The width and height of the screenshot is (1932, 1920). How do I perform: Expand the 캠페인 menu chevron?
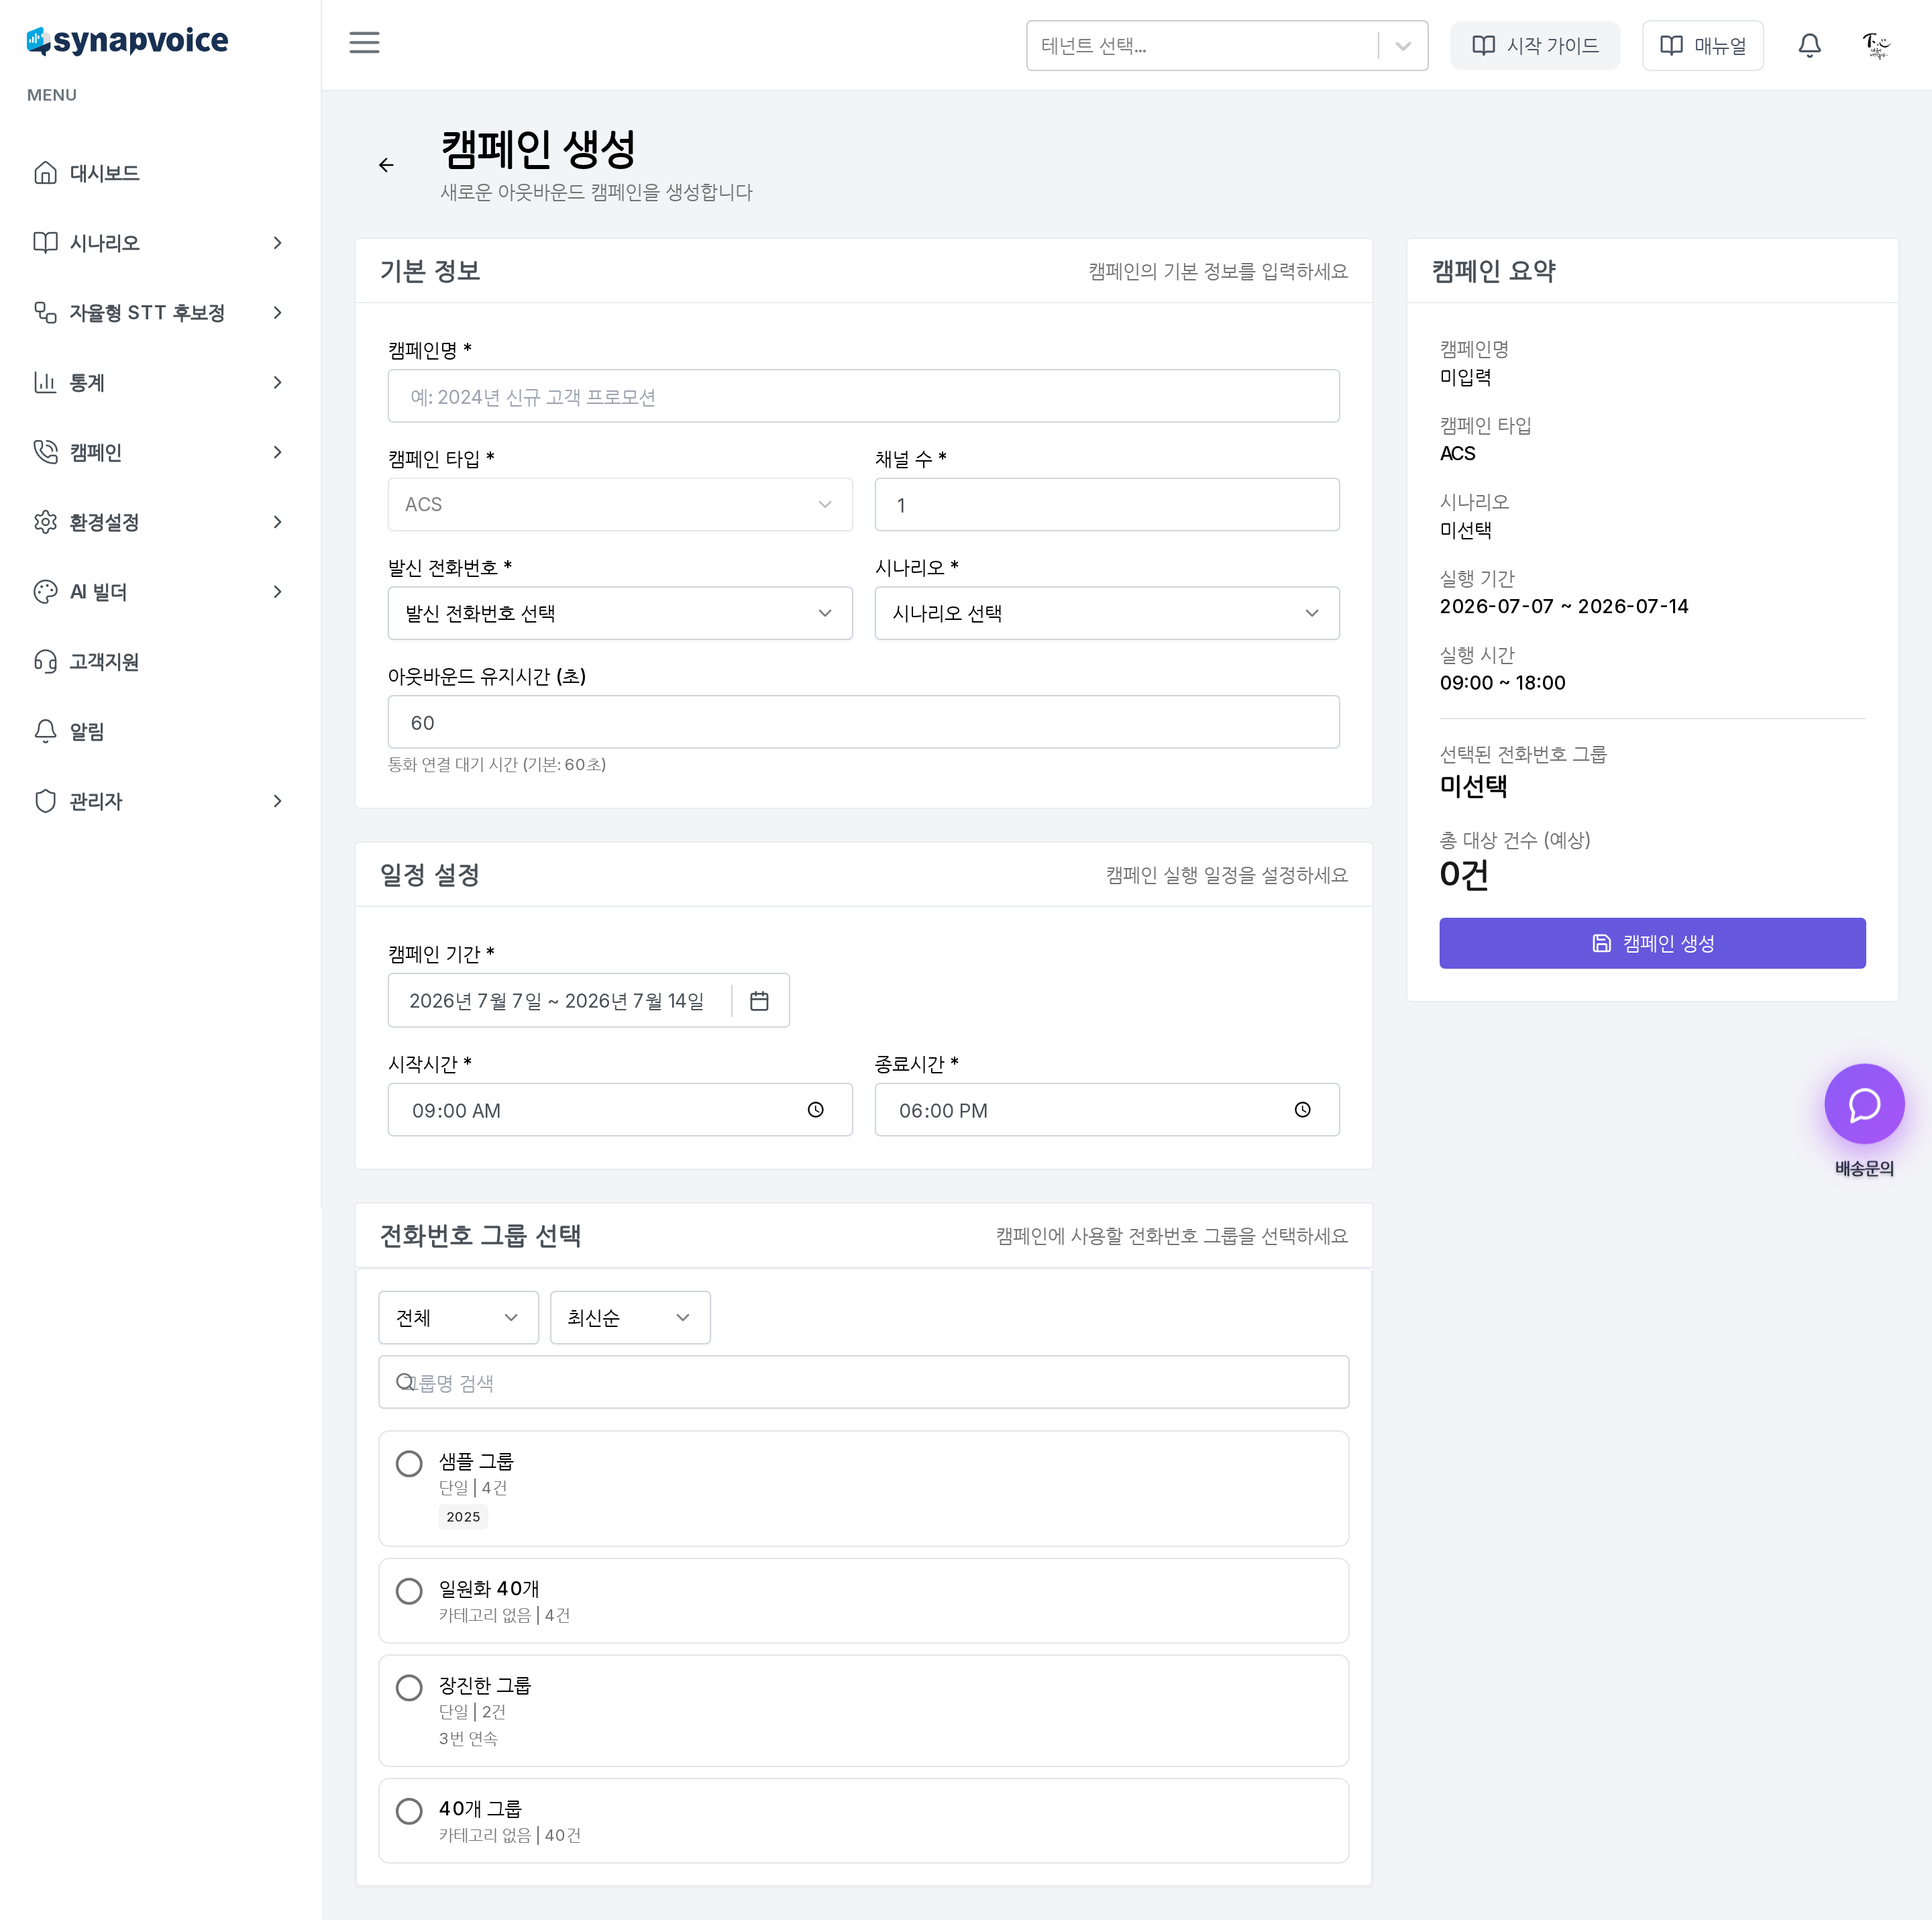coord(277,452)
